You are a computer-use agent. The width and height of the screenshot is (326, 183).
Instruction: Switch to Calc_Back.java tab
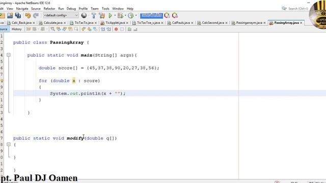tap(21, 22)
